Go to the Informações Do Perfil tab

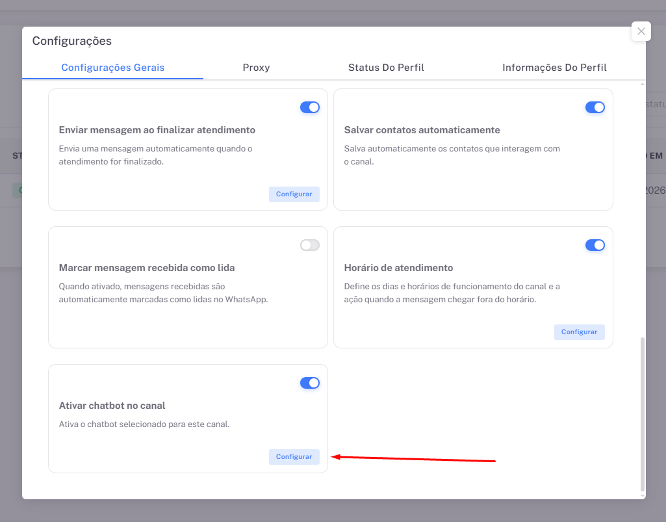pyautogui.click(x=554, y=68)
